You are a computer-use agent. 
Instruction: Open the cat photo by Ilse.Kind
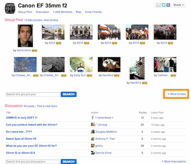[109, 64]
